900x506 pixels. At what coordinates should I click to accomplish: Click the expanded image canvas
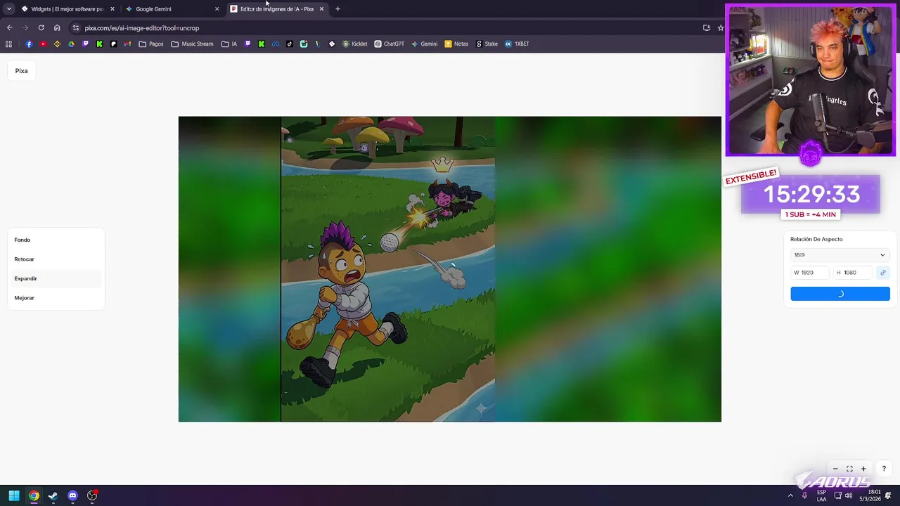click(x=450, y=269)
